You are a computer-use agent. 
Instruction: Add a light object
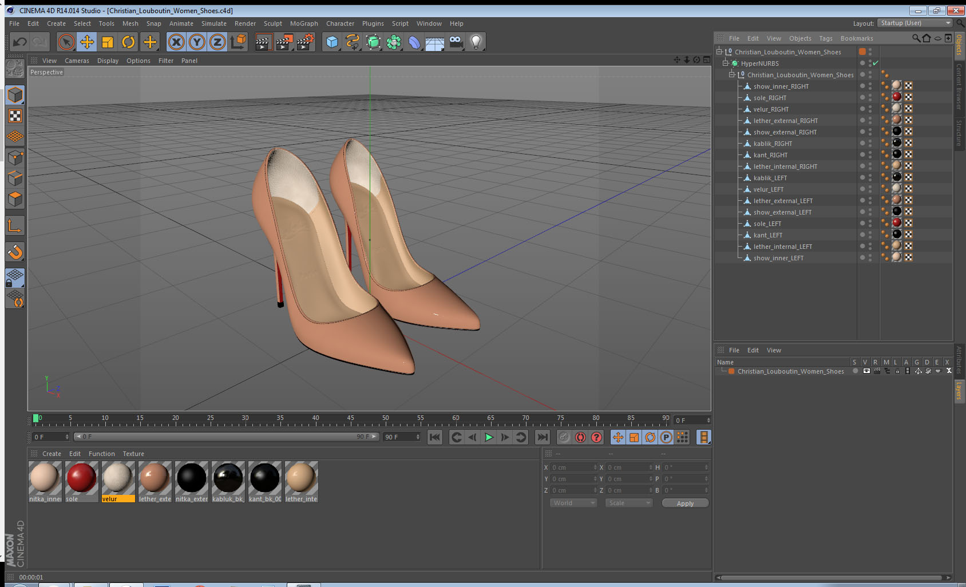click(x=476, y=42)
